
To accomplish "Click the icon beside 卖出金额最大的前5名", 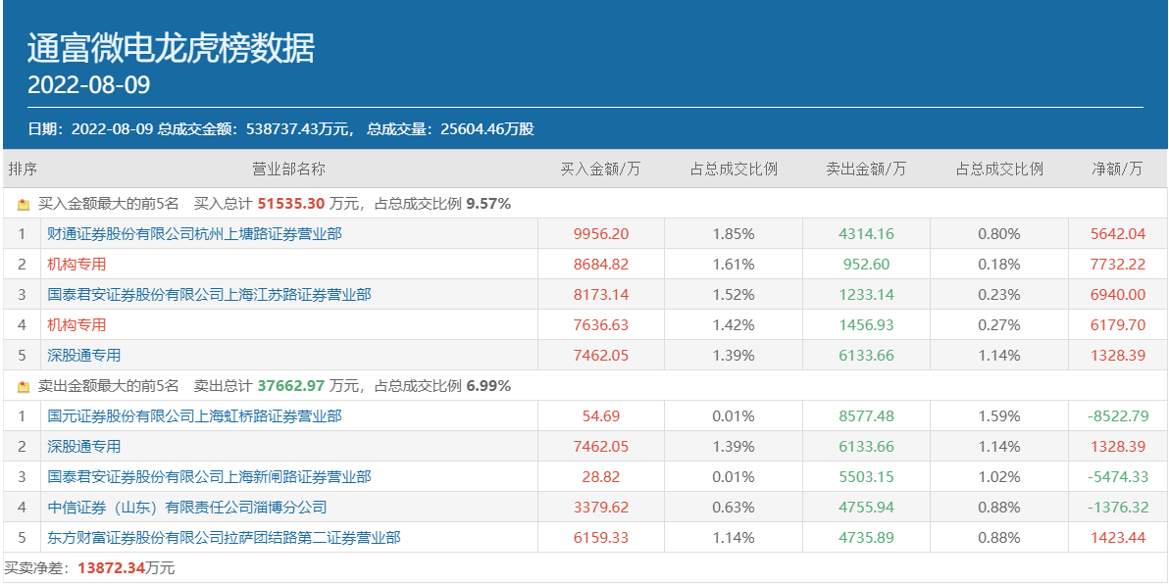I will 24,387.
